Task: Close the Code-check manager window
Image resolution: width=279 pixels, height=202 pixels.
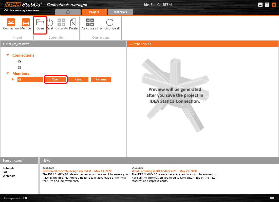Action: (274, 5)
